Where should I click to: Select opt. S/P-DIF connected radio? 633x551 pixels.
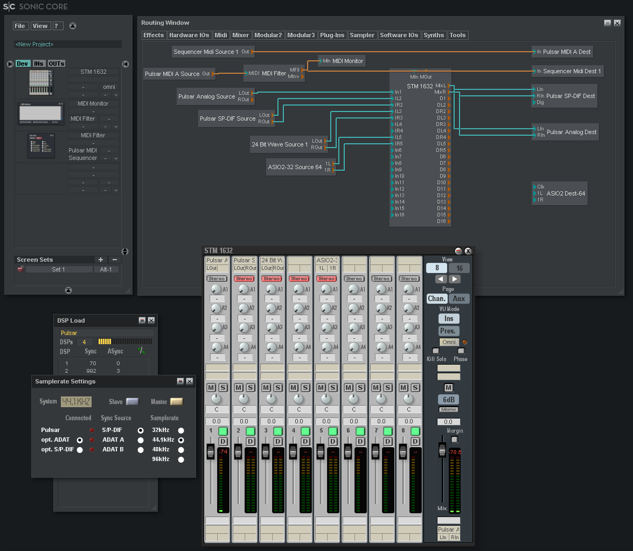pyautogui.click(x=80, y=450)
